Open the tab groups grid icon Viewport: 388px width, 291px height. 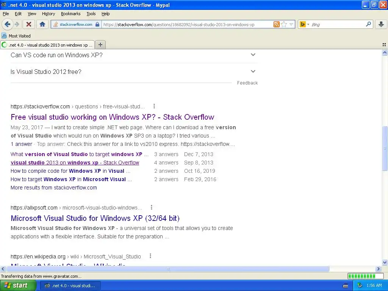tap(384, 45)
